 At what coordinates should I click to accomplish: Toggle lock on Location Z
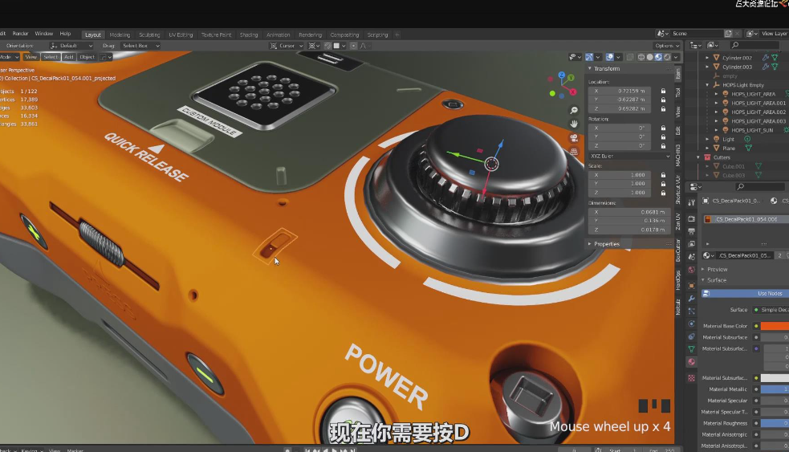663,108
